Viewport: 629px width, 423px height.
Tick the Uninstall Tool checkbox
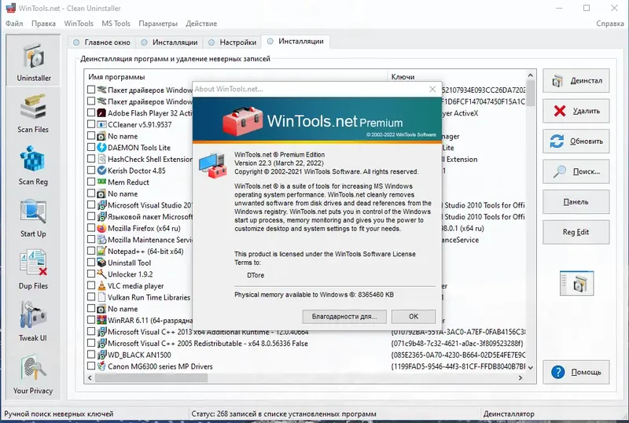click(91, 262)
